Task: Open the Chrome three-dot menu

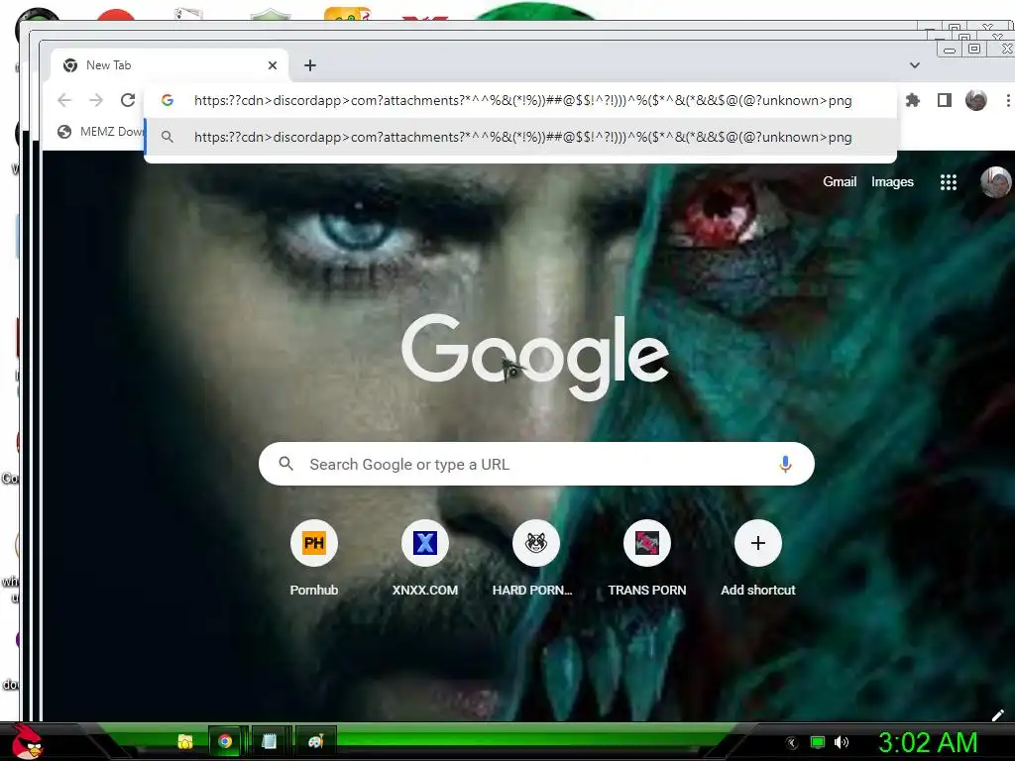Action: coord(1007,100)
